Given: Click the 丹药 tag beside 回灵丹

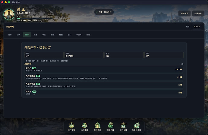Looking at the screenshot, I should pos(34,91).
